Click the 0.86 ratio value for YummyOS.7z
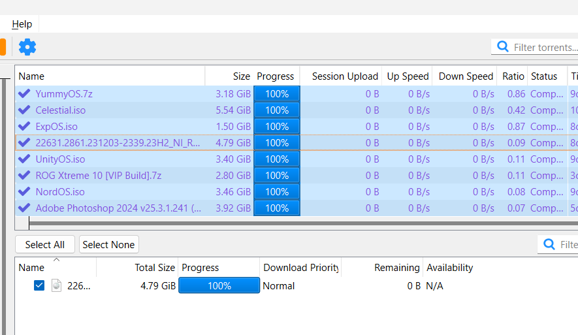The height and width of the screenshot is (335, 578). coord(516,93)
